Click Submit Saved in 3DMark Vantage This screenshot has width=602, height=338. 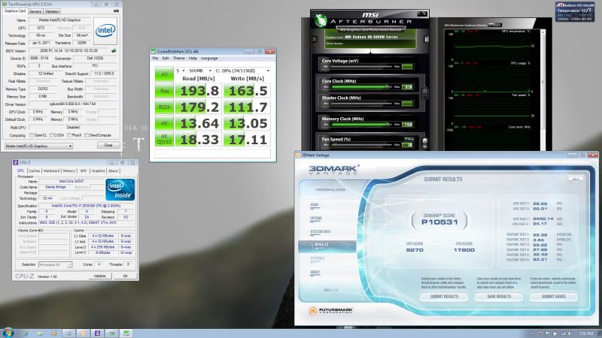coord(553,297)
